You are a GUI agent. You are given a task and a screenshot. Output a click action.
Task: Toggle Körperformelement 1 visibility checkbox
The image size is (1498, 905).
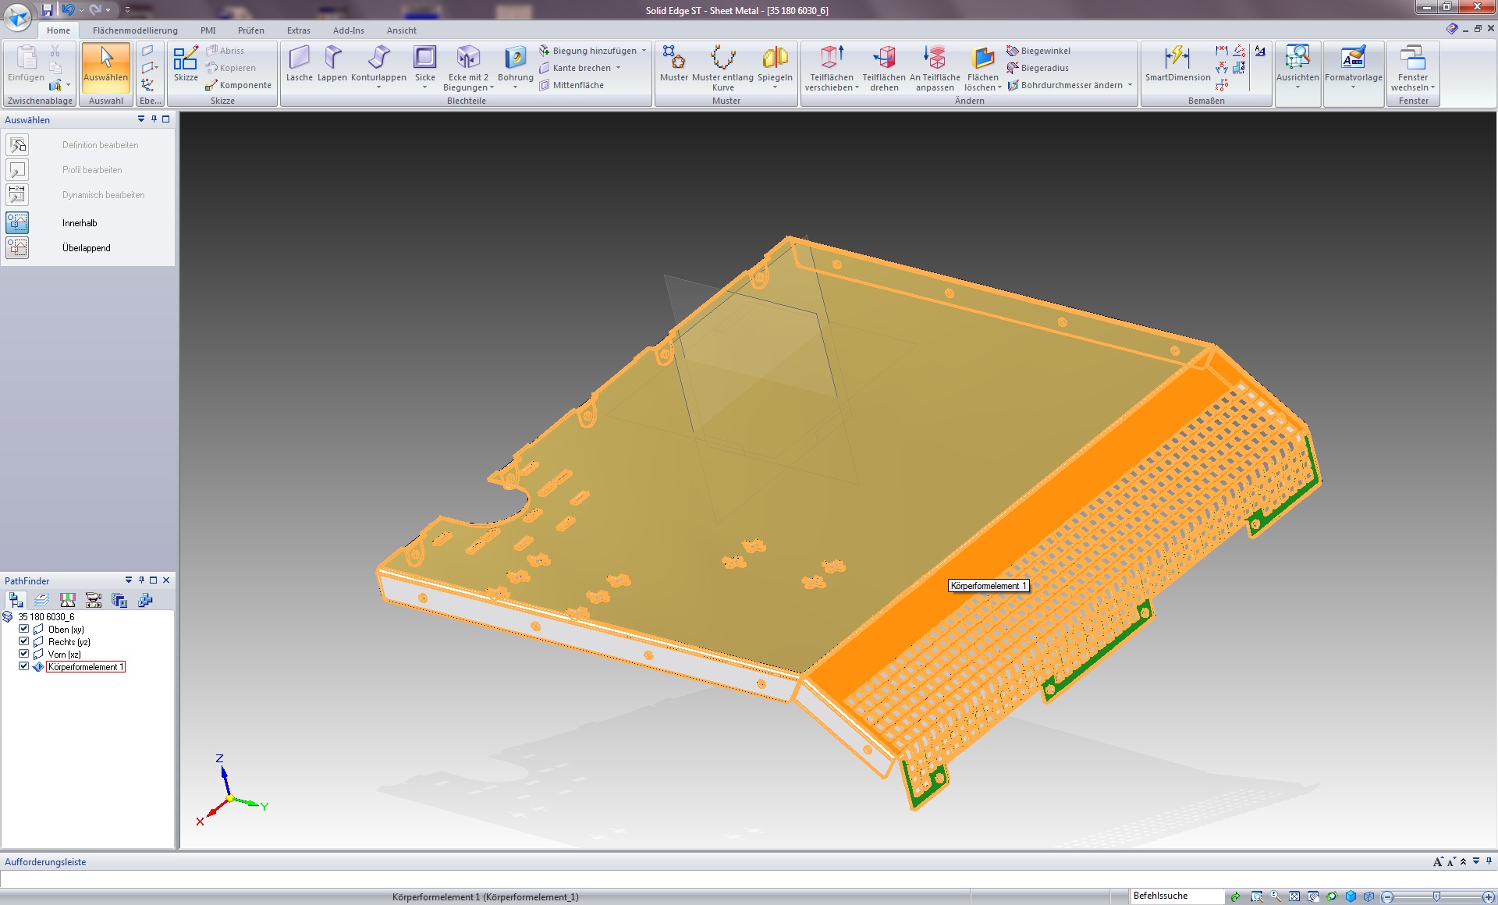point(24,666)
